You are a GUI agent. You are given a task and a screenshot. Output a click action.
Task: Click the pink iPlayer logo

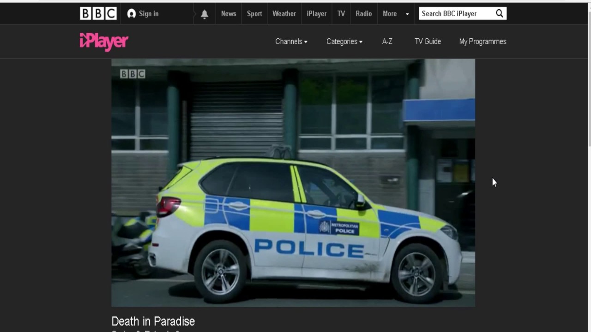[104, 42]
